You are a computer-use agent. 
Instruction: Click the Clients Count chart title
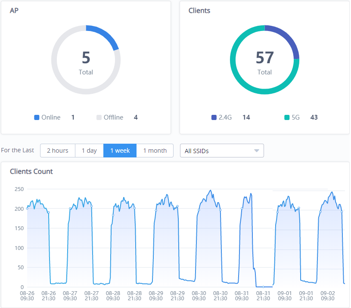31,171
